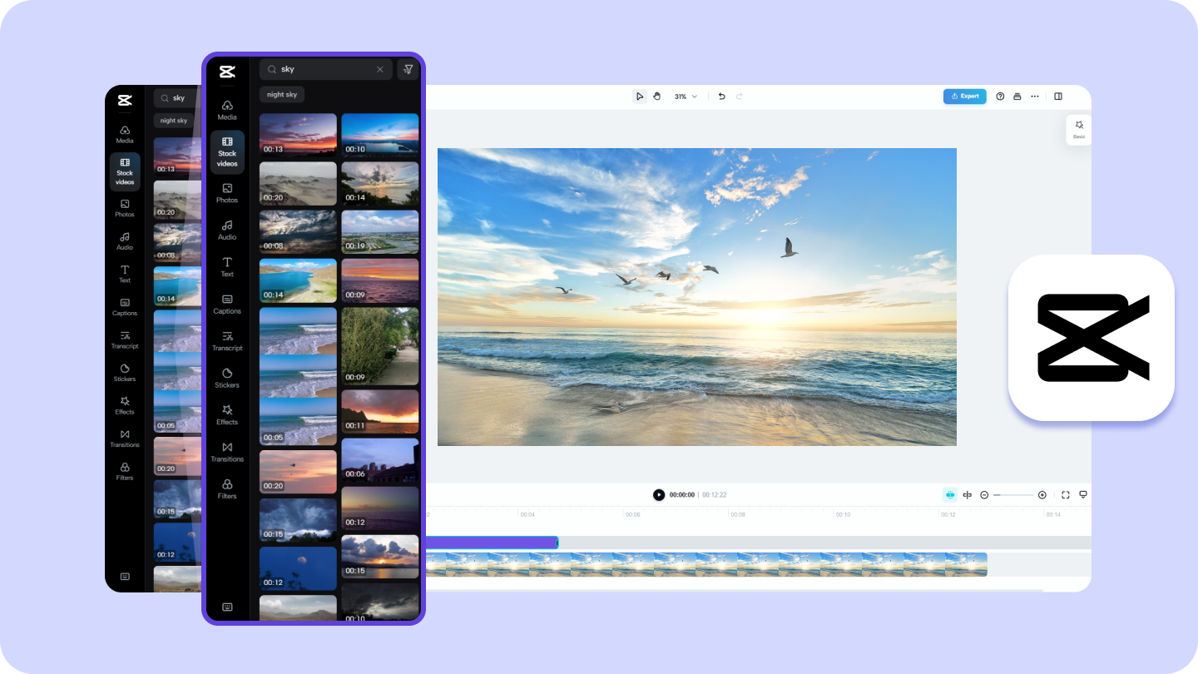Open Transcript in the front panel sidebar

coord(227,341)
